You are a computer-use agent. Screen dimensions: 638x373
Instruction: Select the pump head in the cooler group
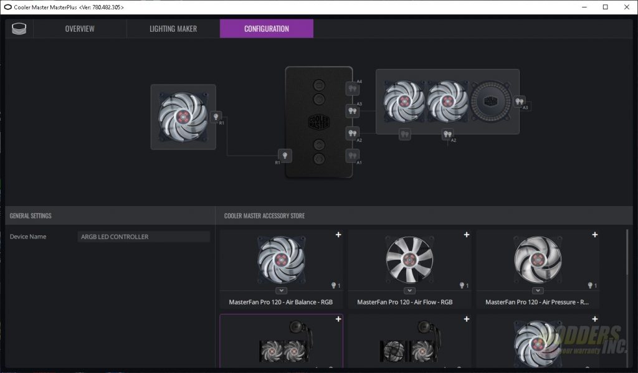point(491,102)
